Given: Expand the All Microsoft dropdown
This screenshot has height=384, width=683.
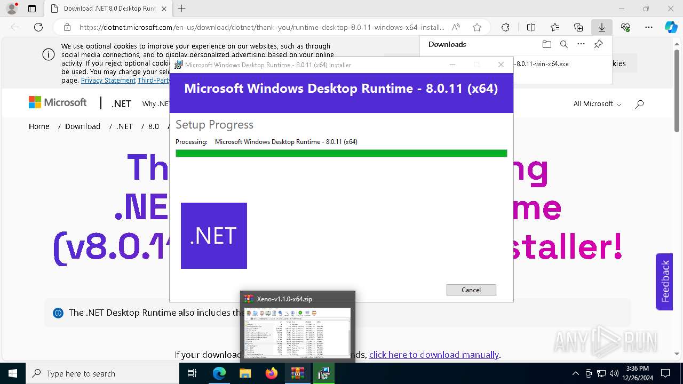Looking at the screenshot, I should tap(597, 104).
